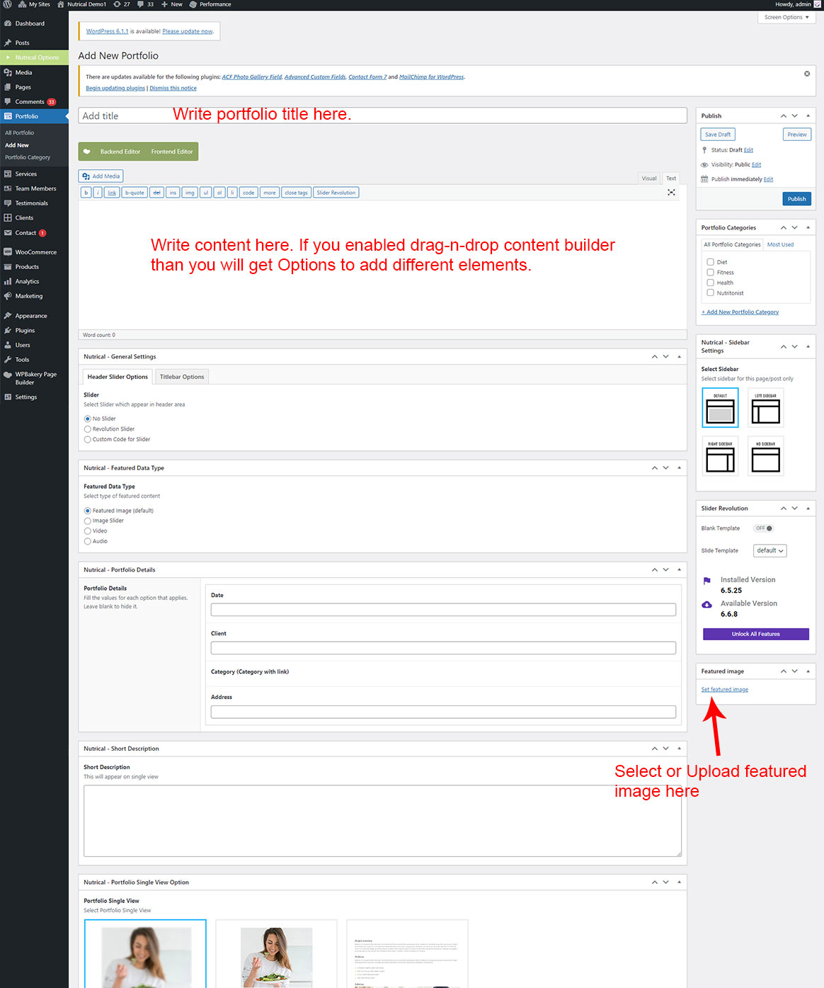
Task: Dismiss the plugin update notice icon
Action: pyautogui.click(x=806, y=74)
